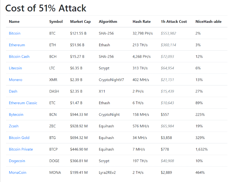Click the NiceHash-able column header

coord(209,21)
